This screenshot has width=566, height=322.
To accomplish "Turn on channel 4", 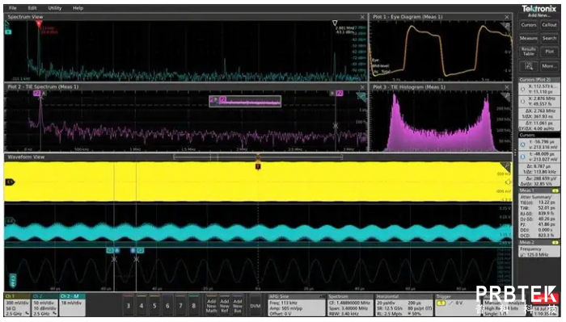I will click(x=141, y=305).
